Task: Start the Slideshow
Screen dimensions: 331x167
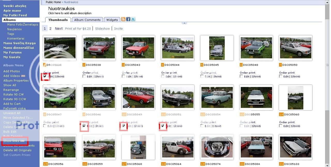Action: coord(102,29)
